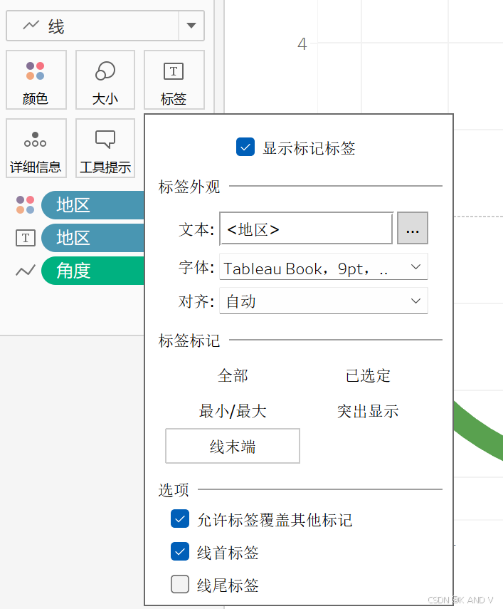
Task: Click the label T icon beside 地区 pill
Action: pyautogui.click(x=26, y=238)
